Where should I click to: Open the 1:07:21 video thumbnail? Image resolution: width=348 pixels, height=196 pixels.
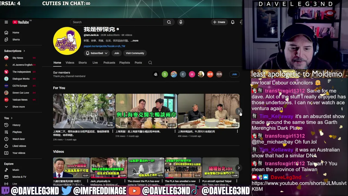click(146, 111)
